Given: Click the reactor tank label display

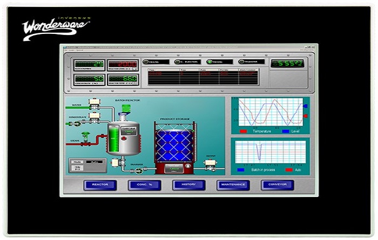Looking at the screenshot, I should [x=129, y=131].
